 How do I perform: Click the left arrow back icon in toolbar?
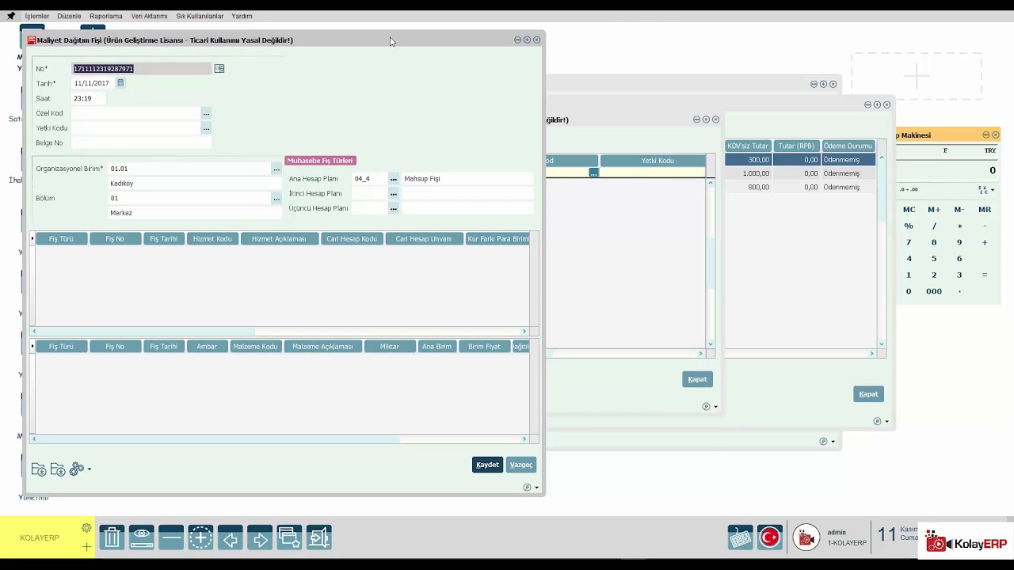coord(231,538)
